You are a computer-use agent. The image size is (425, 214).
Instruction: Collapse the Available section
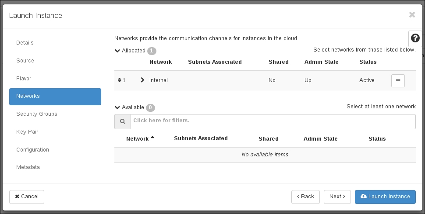[117, 107]
